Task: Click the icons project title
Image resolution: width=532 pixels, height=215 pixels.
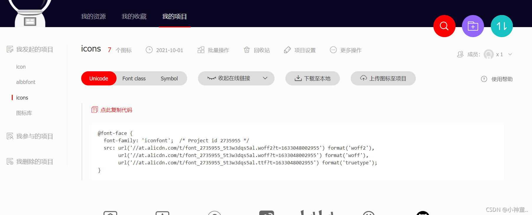Action: tap(91, 49)
